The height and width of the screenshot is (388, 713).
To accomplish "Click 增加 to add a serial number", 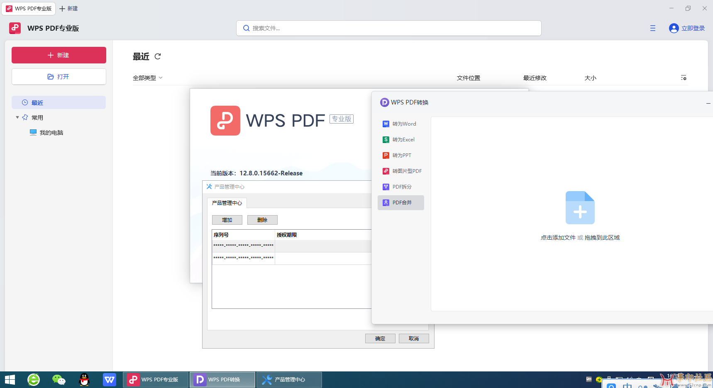I will (x=227, y=220).
